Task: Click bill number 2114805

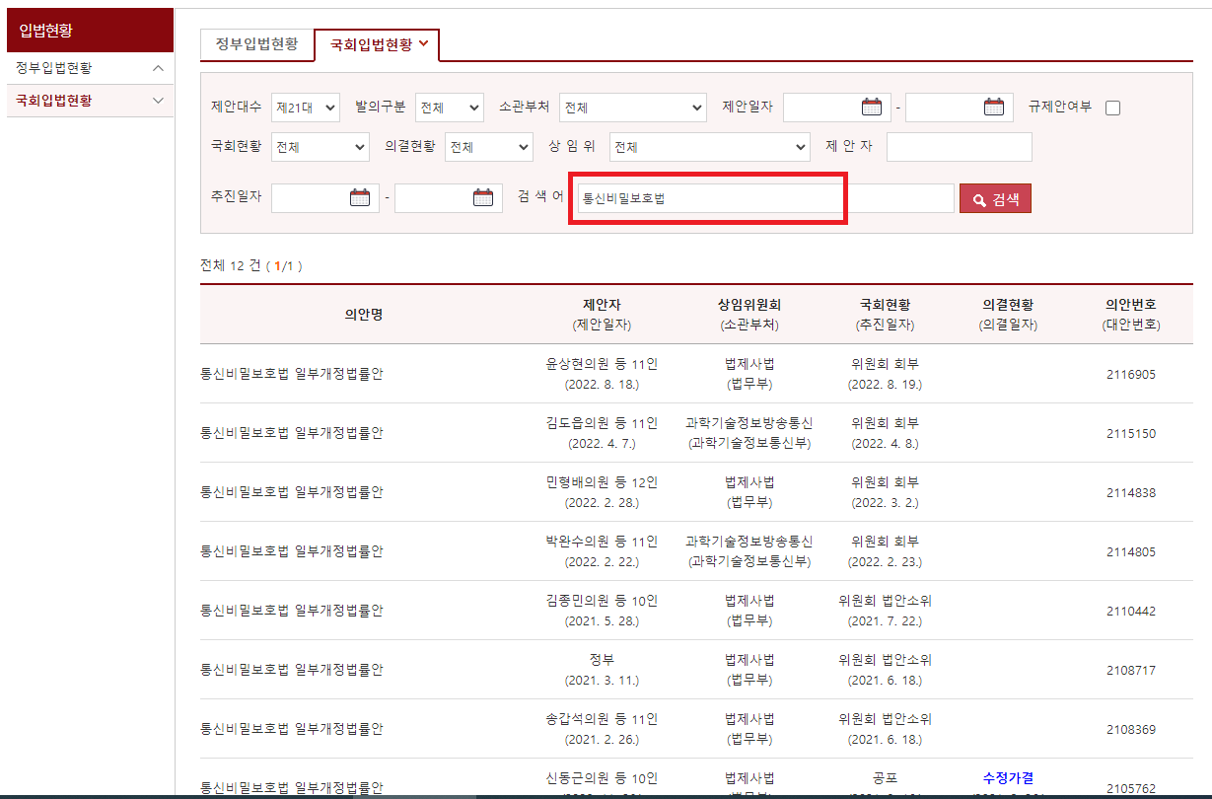Action: (x=1131, y=551)
